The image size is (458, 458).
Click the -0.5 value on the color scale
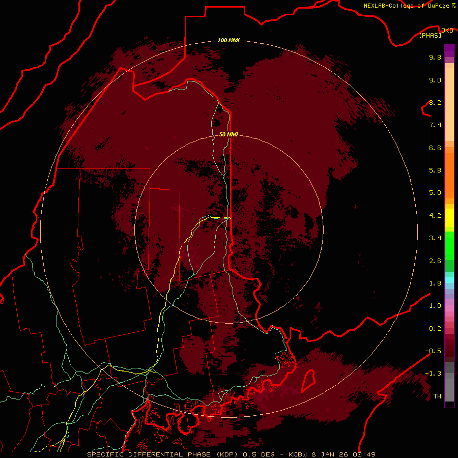[433, 351]
